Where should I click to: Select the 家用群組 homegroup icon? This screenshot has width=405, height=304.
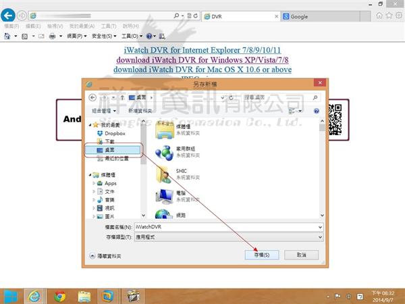point(165,151)
